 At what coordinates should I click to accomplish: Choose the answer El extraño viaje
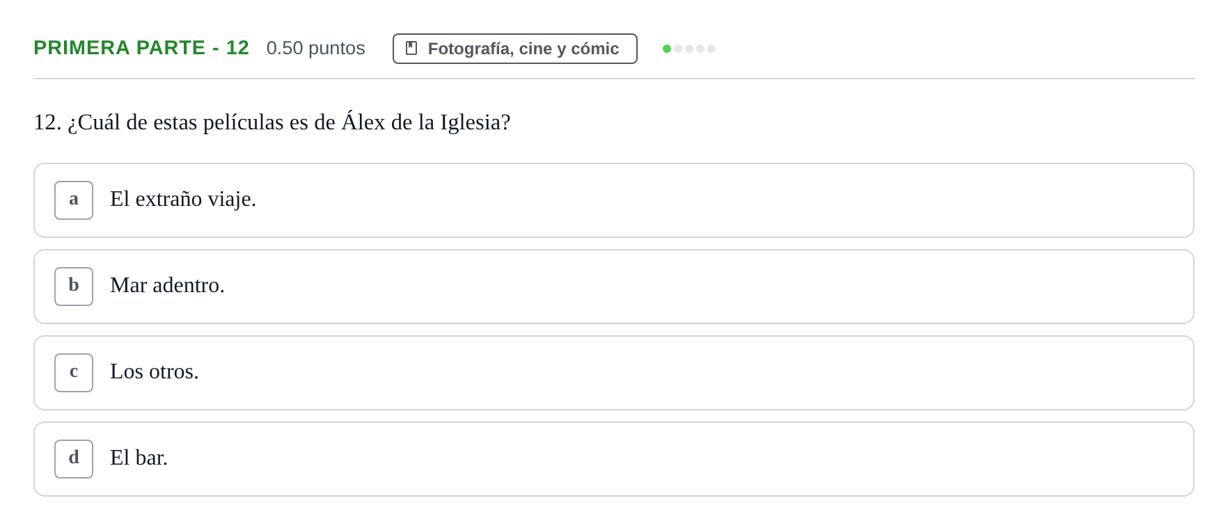point(614,200)
